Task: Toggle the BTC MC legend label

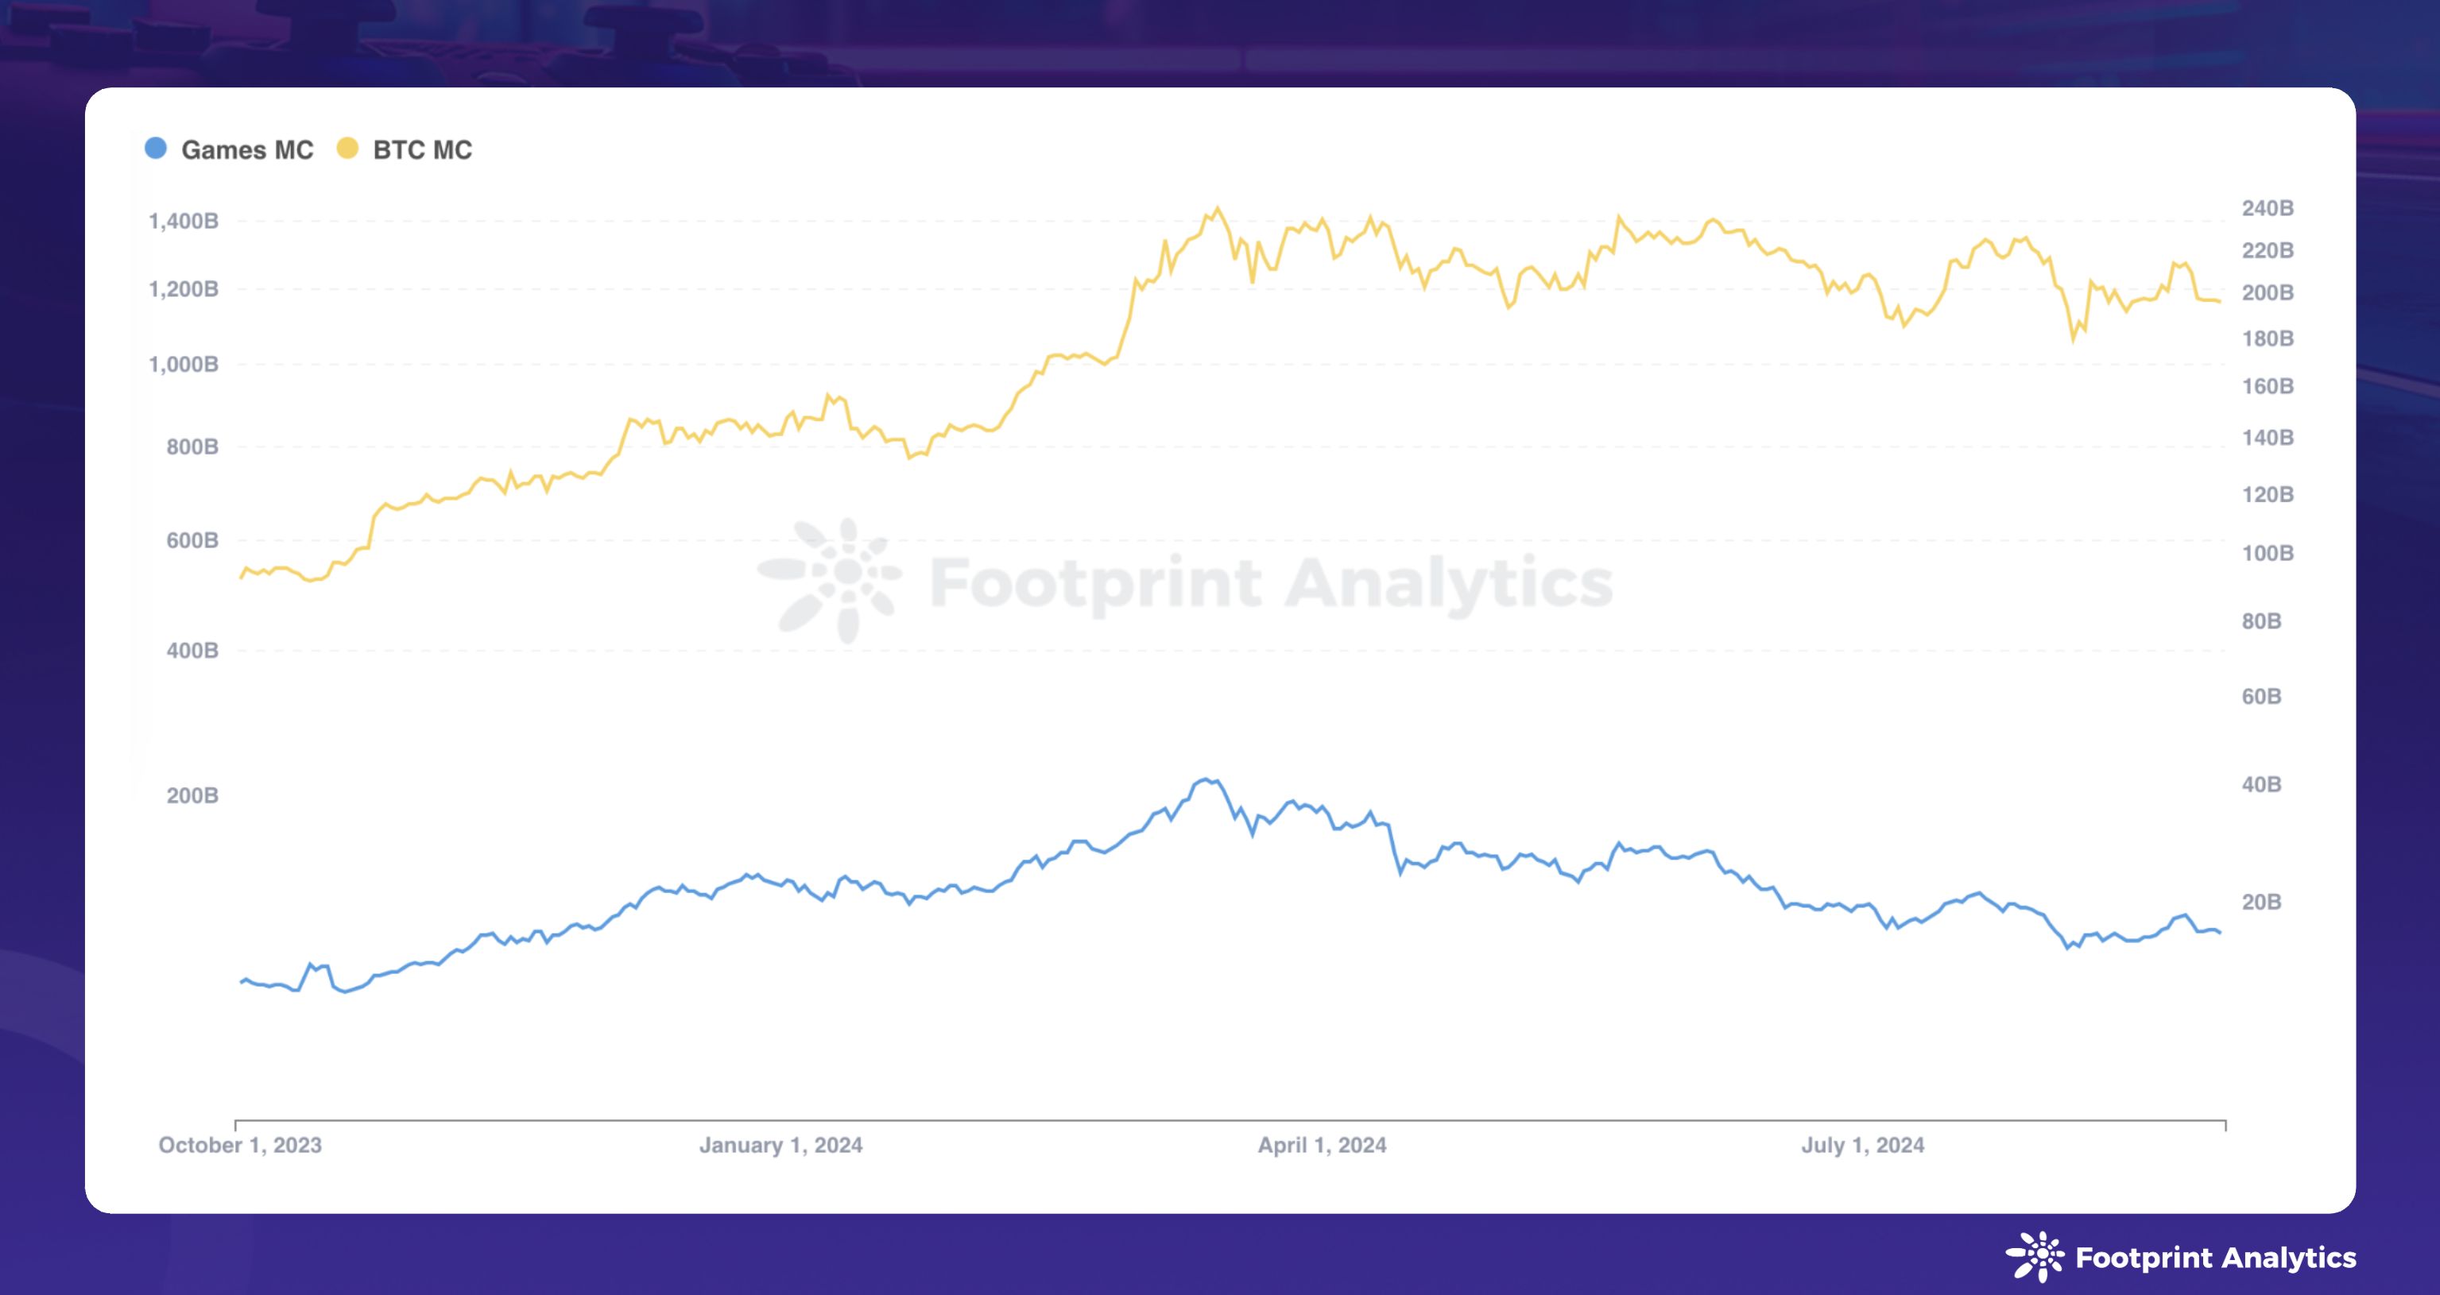Action: (x=421, y=149)
